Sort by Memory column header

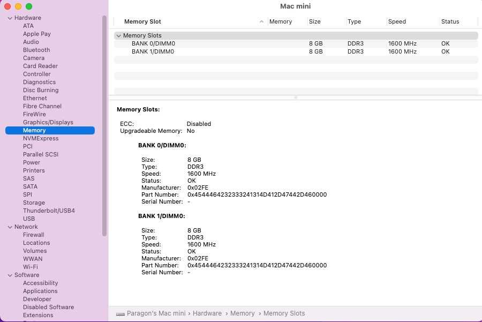[x=280, y=21]
